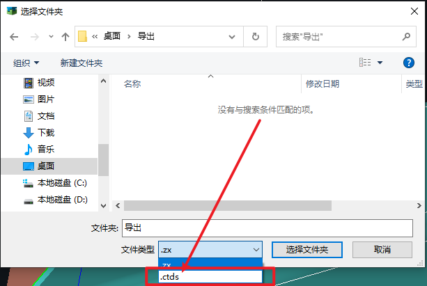Click the 取消 button

click(382, 250)
